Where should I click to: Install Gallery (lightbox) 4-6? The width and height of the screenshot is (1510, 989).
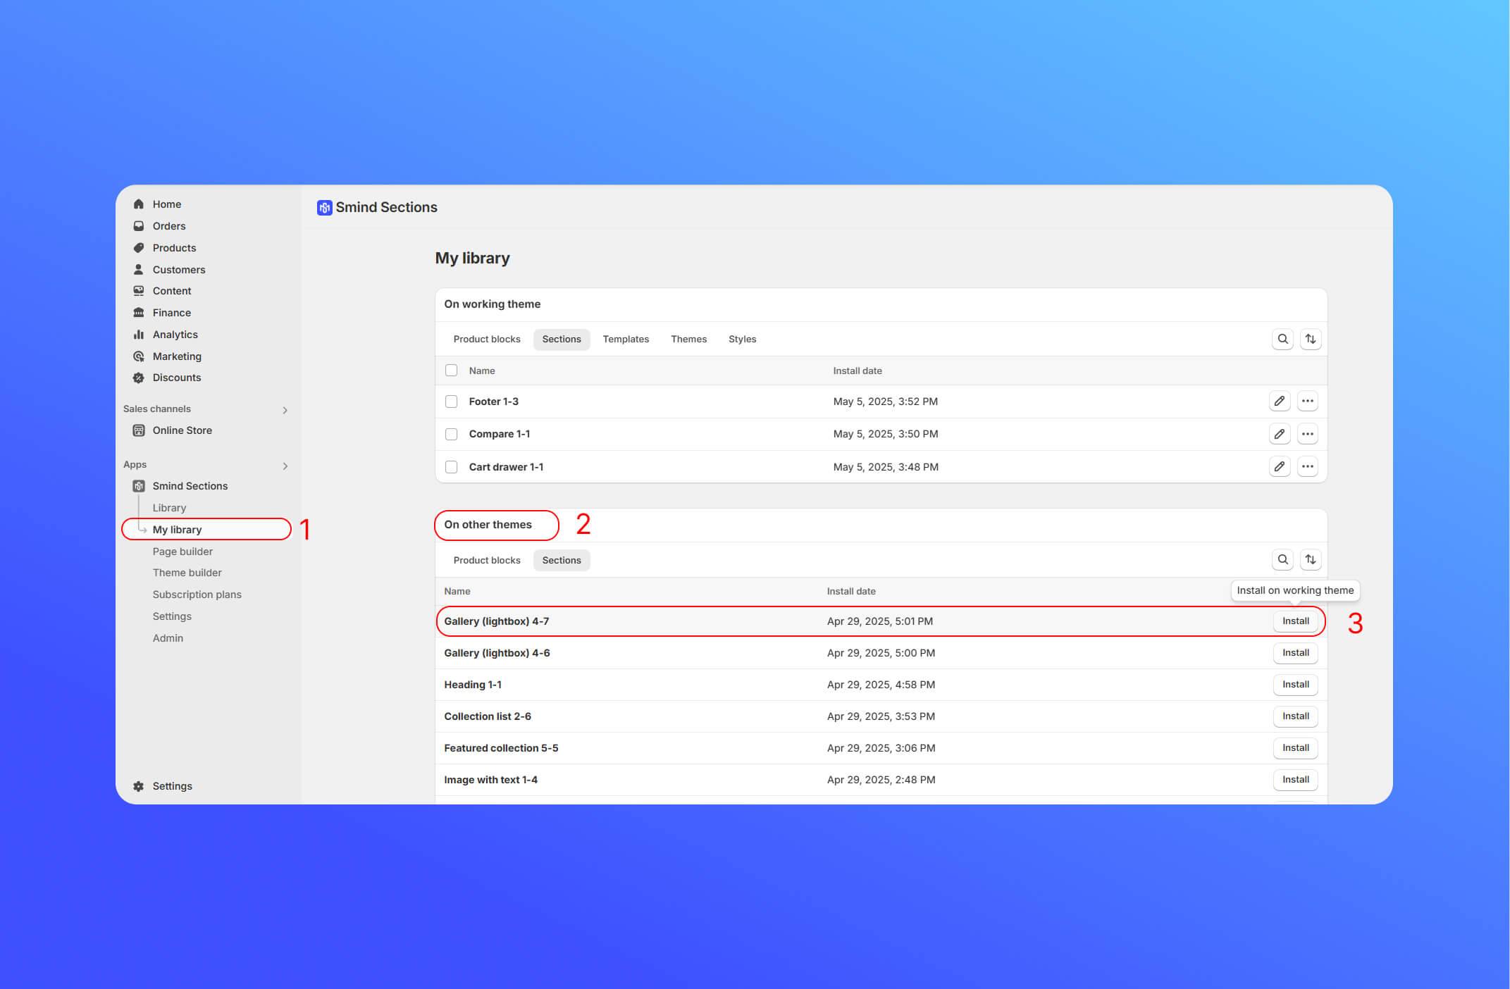pos(1295,652)
